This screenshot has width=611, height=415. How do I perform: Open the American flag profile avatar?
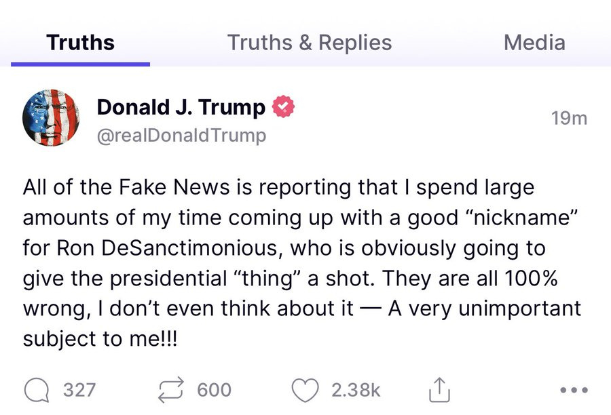(52, 118)
